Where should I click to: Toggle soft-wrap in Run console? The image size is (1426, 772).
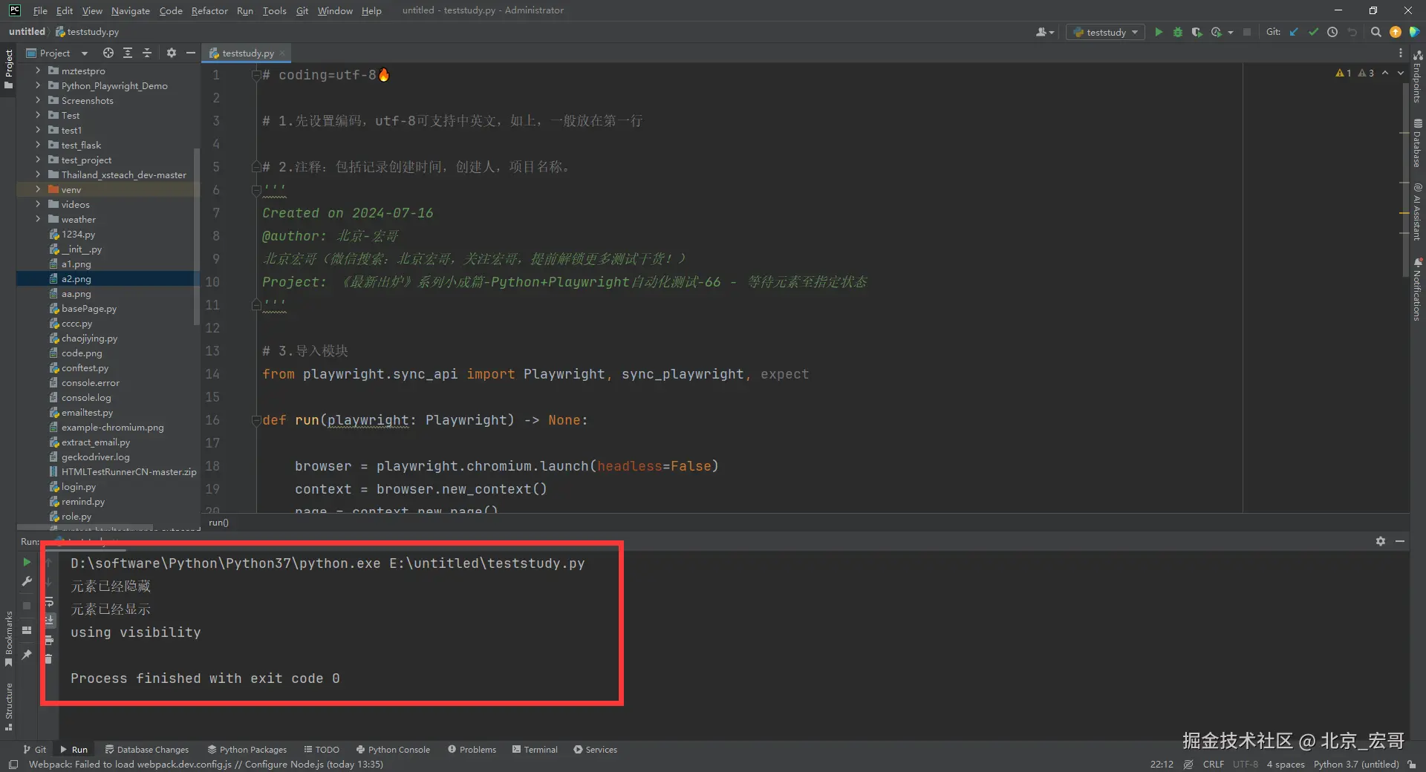click(x=48, y=601)
